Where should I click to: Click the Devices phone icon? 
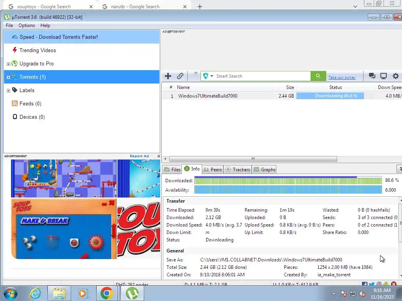15,117
